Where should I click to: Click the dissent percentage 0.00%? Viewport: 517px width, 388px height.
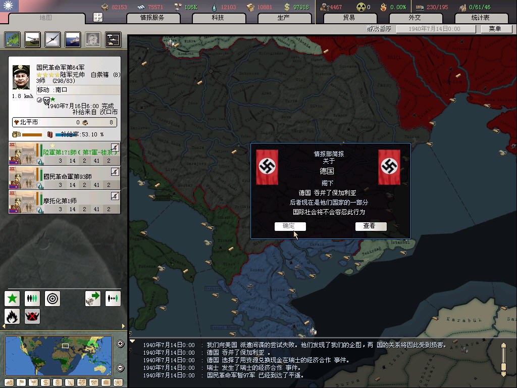(x=398, y=7)
